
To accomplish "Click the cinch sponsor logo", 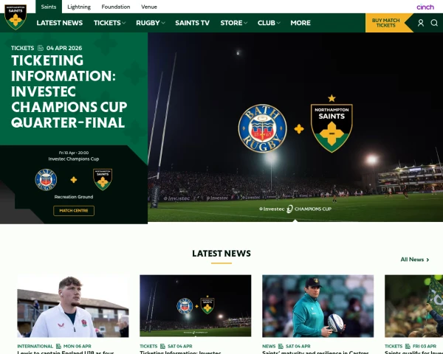I will coord(425,7).
